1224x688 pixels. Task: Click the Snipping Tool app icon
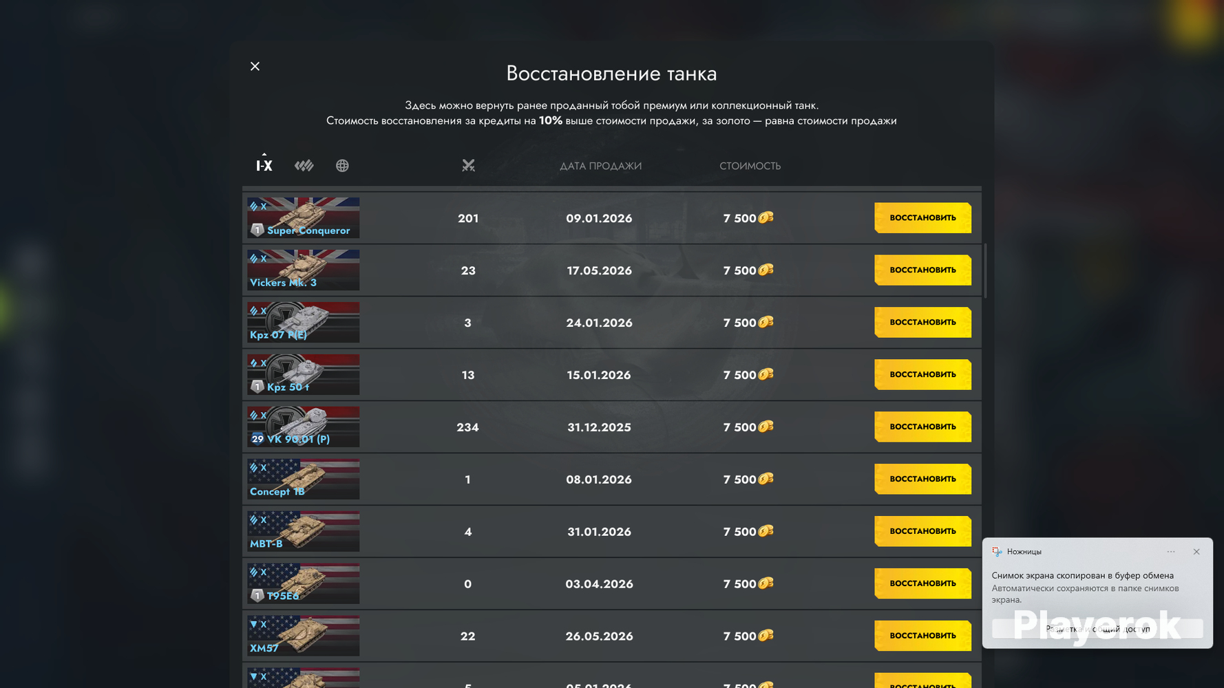(997, 552)
